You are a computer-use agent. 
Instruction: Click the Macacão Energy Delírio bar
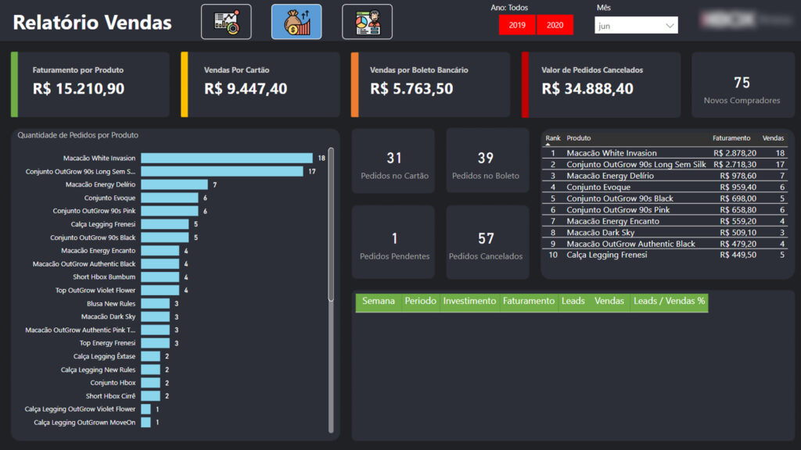click(174, 184)
